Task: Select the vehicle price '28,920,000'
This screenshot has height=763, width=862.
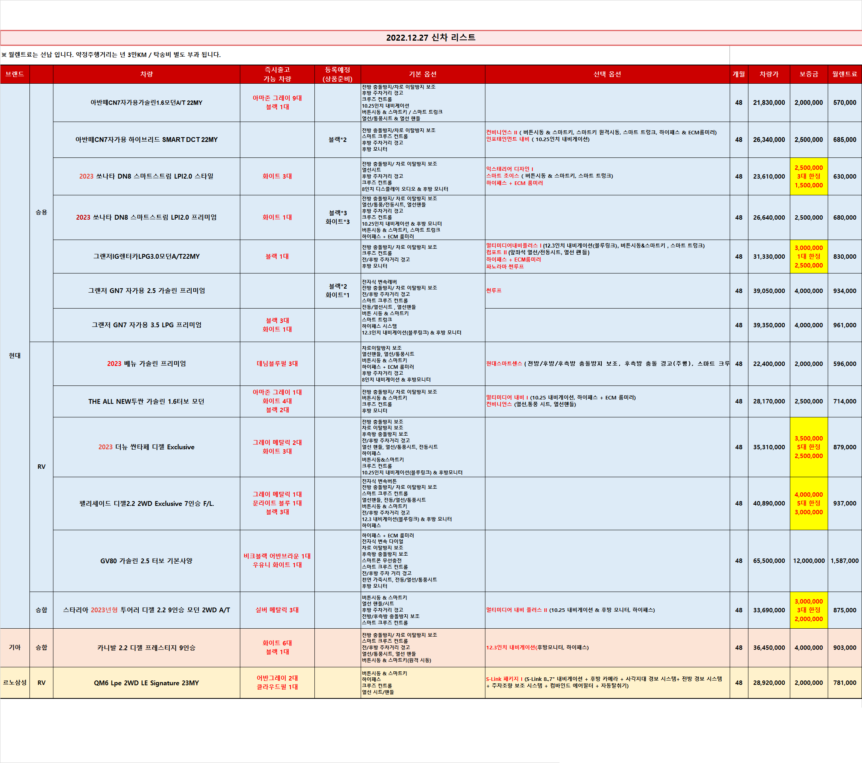Action: pos(769,682)
